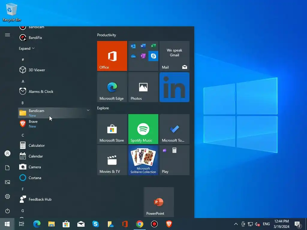The image size is (307, 230).
Task: Launch Brave browser from app list
Action: 55,124
